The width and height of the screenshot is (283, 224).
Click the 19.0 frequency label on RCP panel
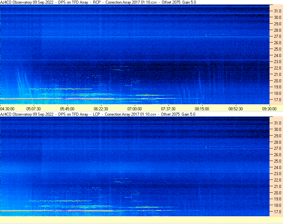click(x=278, y=87)
